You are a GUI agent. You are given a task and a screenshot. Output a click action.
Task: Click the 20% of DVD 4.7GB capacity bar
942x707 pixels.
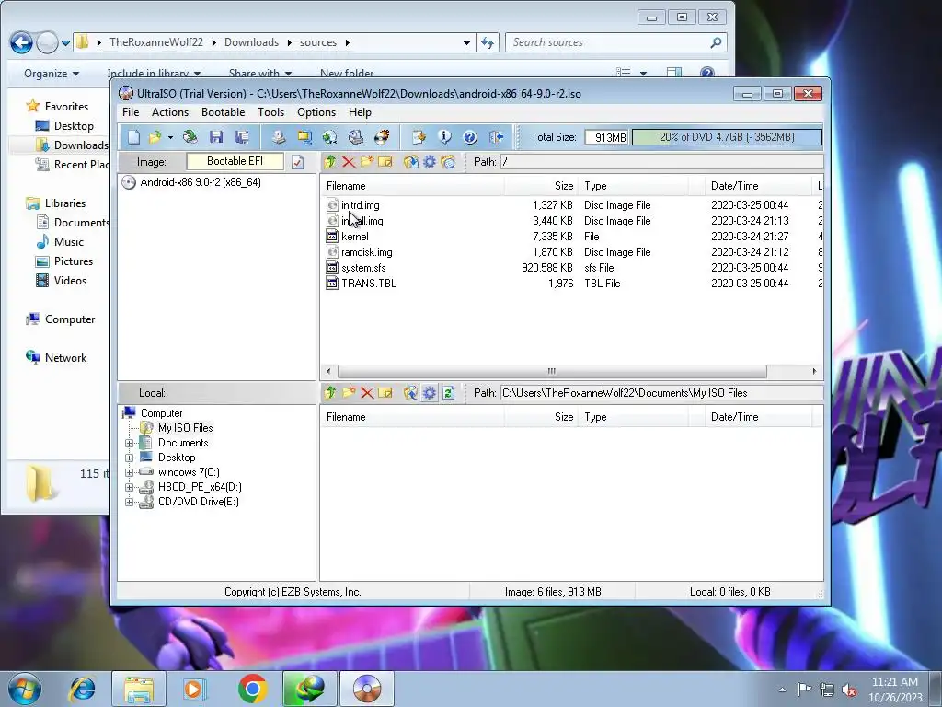click(727, 137)
